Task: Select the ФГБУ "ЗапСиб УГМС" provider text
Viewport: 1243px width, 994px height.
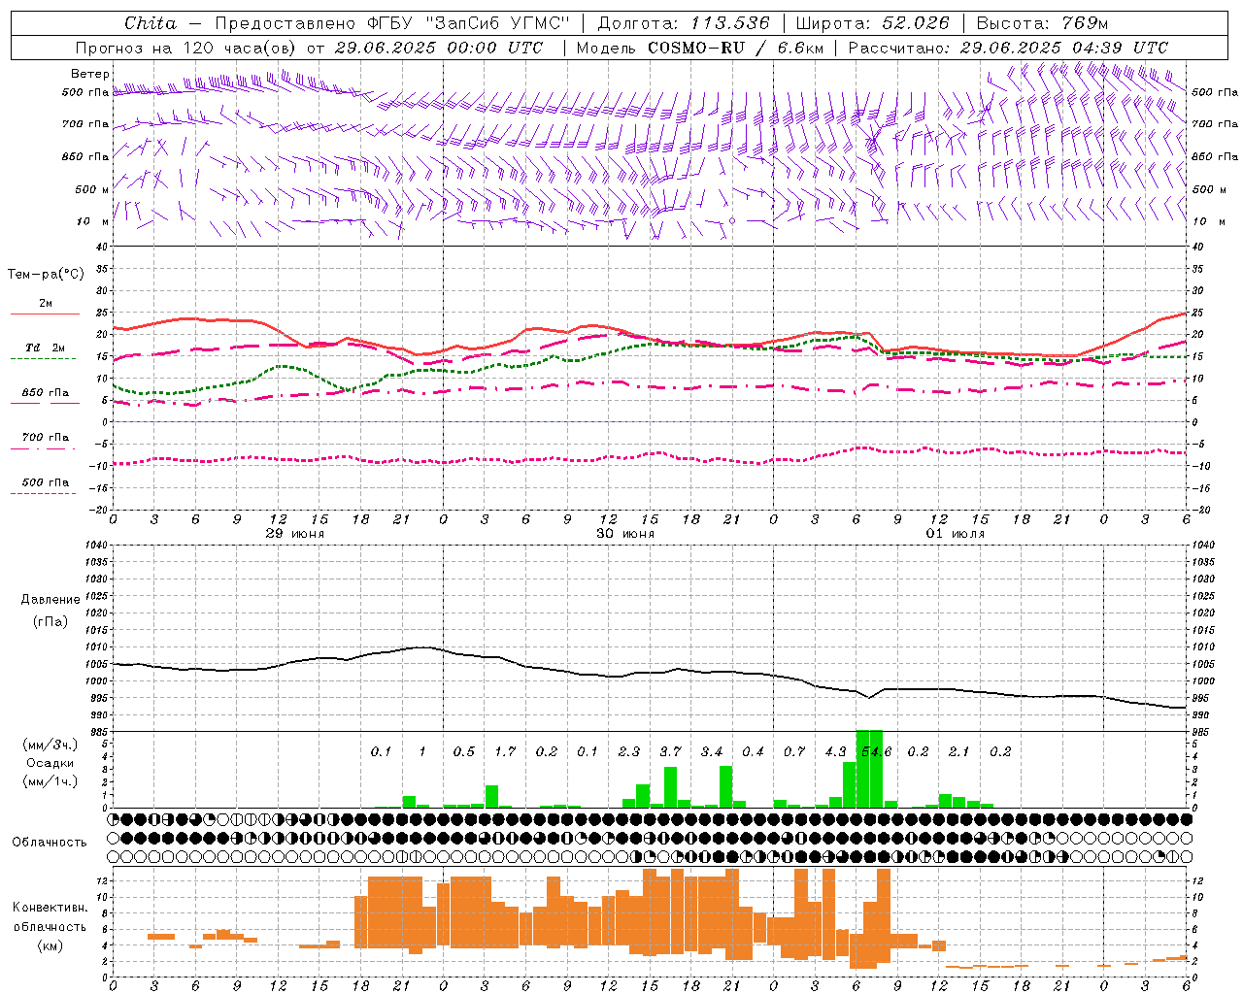Action: point(469,23)
